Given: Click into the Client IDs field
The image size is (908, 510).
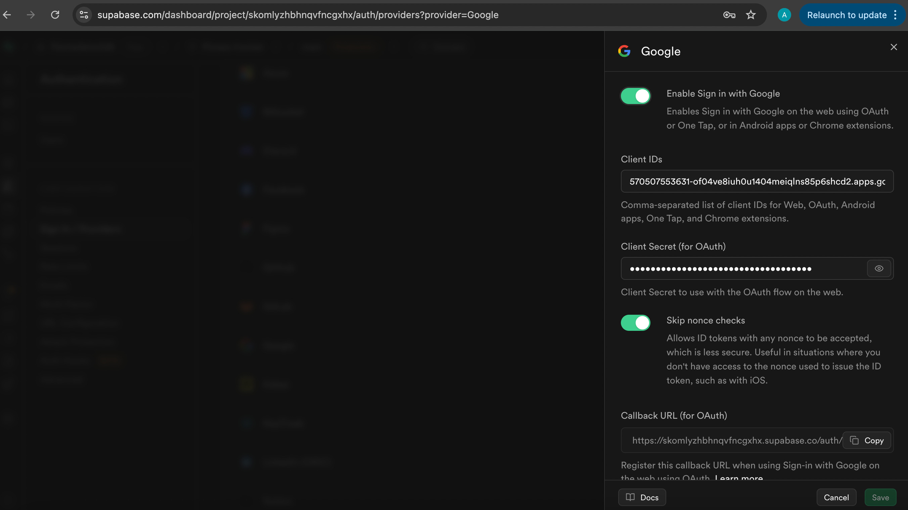Looking at the screenshot, I should [757, 182].
